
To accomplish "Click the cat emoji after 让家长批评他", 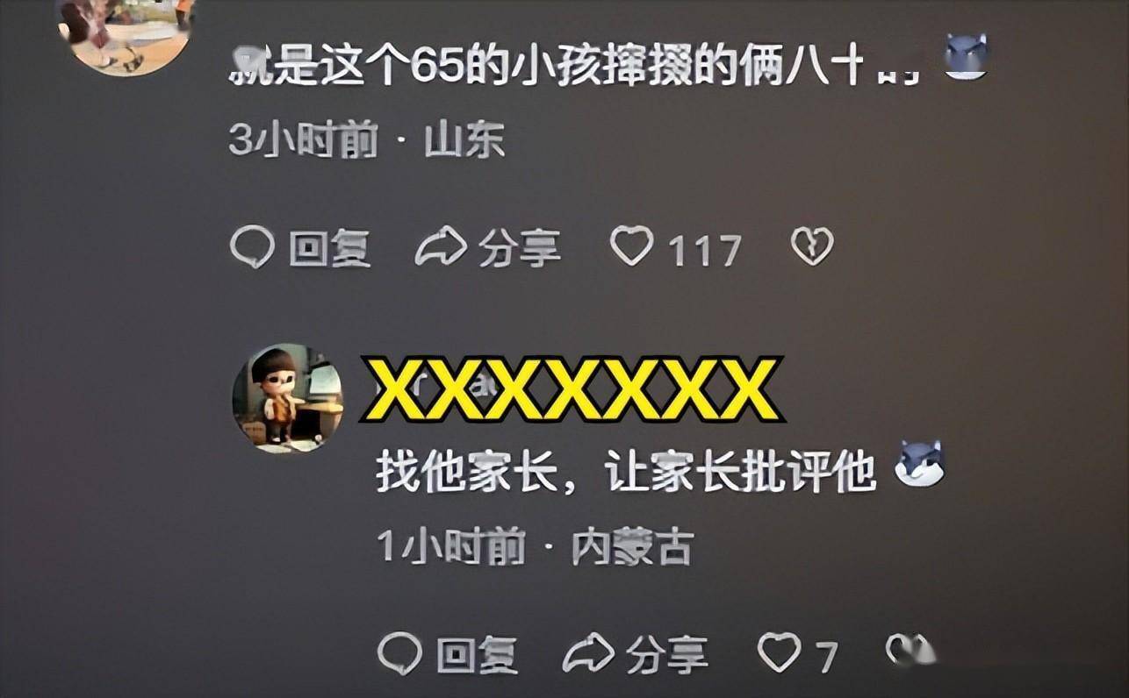I will coord(919,464).
